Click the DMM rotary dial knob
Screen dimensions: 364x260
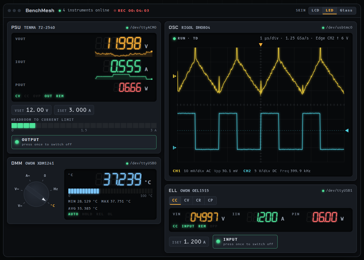click(x=36, y=194)
